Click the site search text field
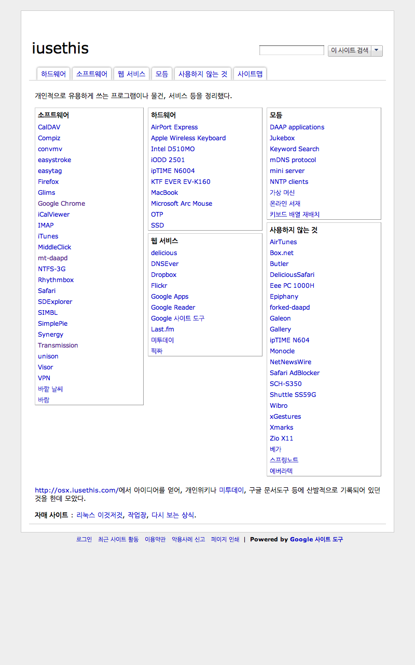 (292, 50)
